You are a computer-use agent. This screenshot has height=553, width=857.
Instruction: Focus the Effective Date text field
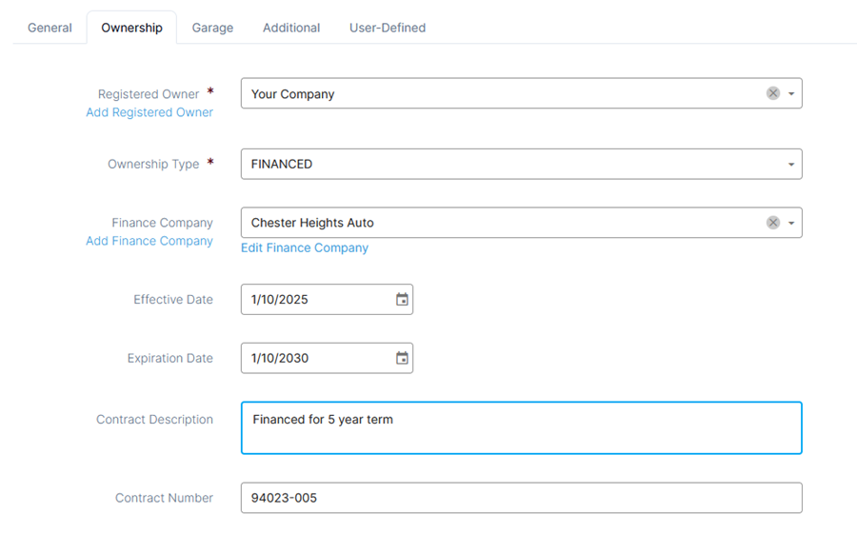coord(318,300)
